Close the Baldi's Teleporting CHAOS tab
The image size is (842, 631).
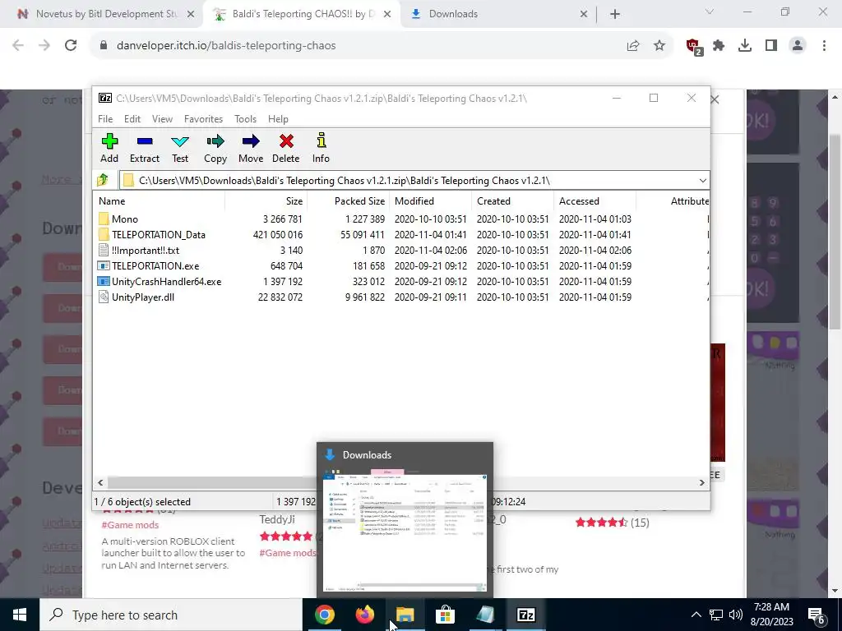point(387,15)
